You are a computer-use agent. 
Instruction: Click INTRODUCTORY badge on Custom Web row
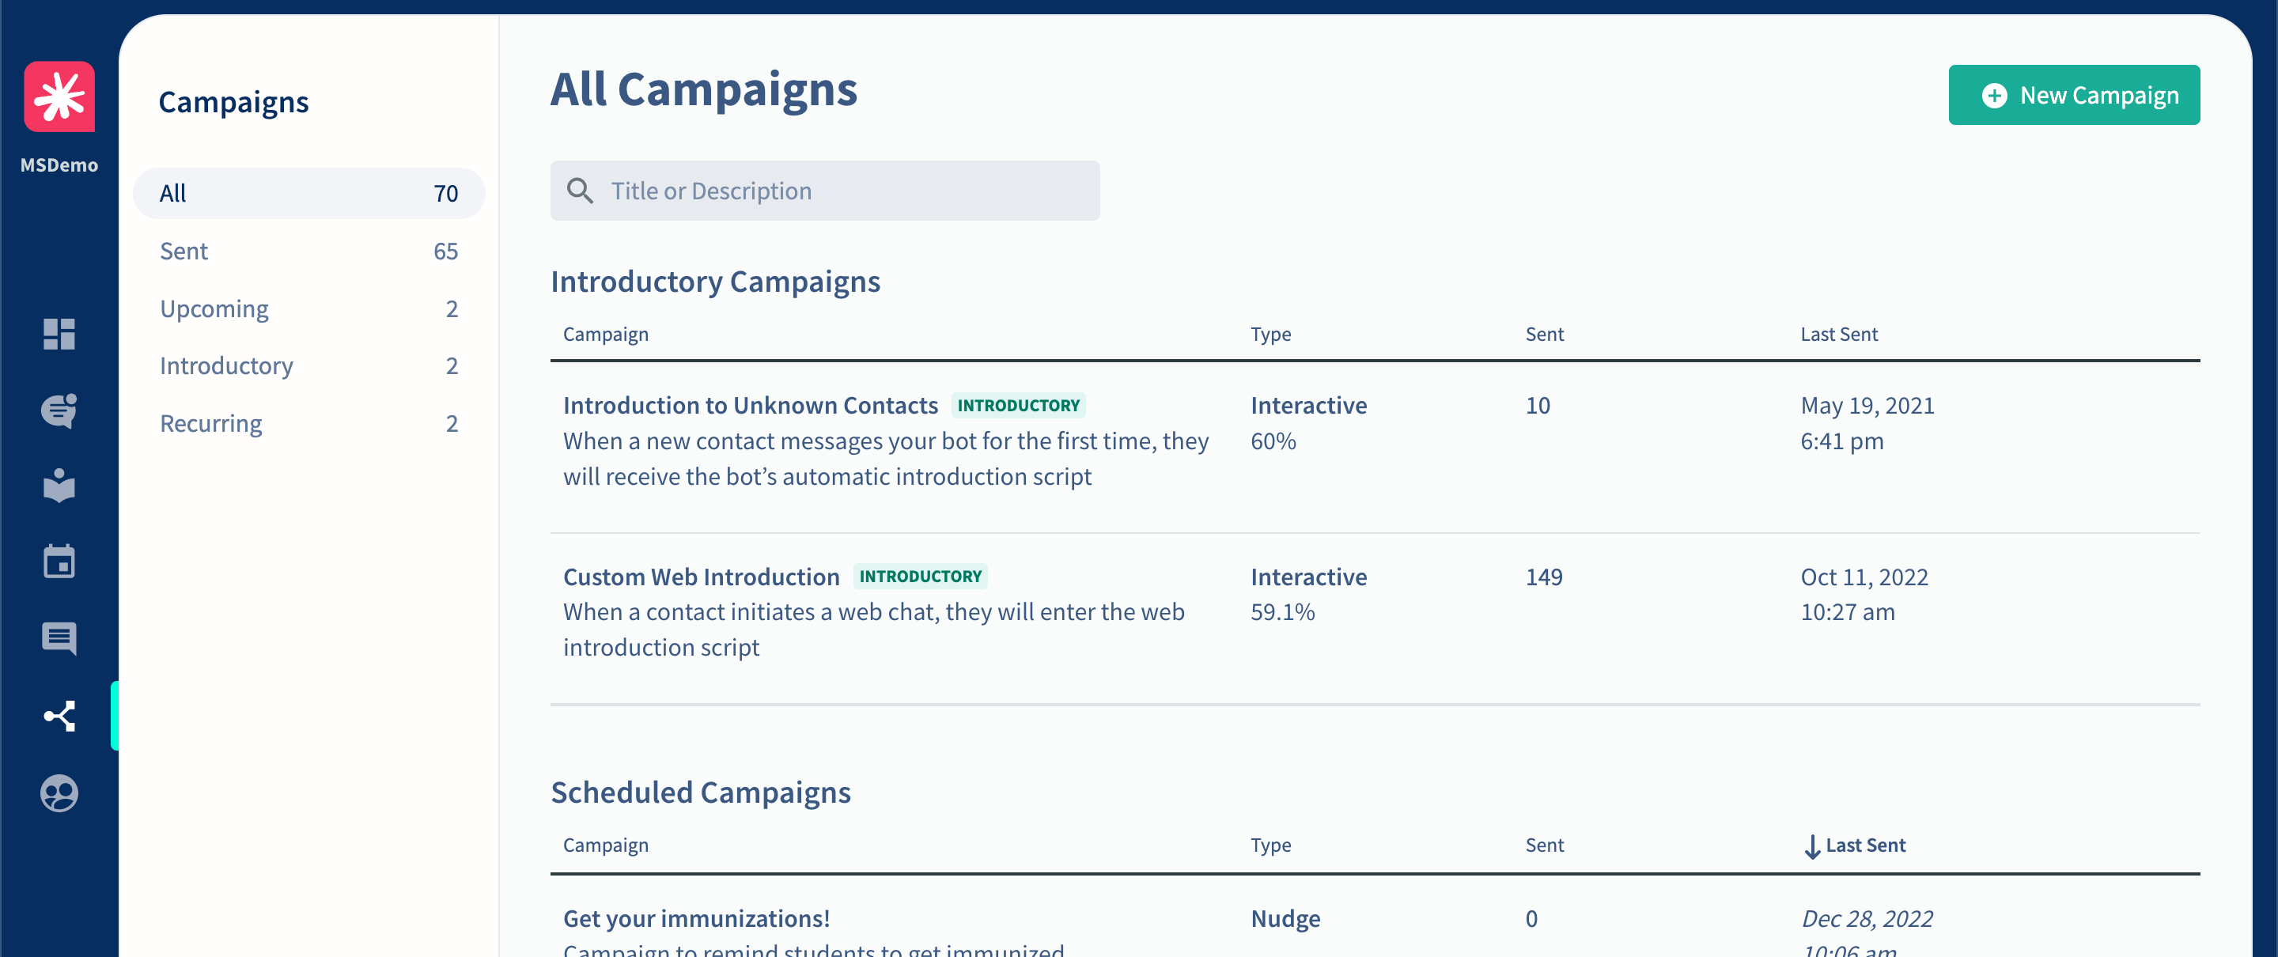pyautogui.click(x=920, y=577)
